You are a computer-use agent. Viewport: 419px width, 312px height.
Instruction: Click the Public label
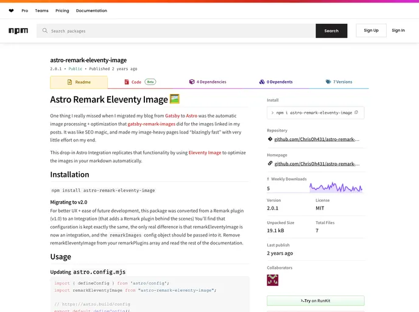point(76,69)
